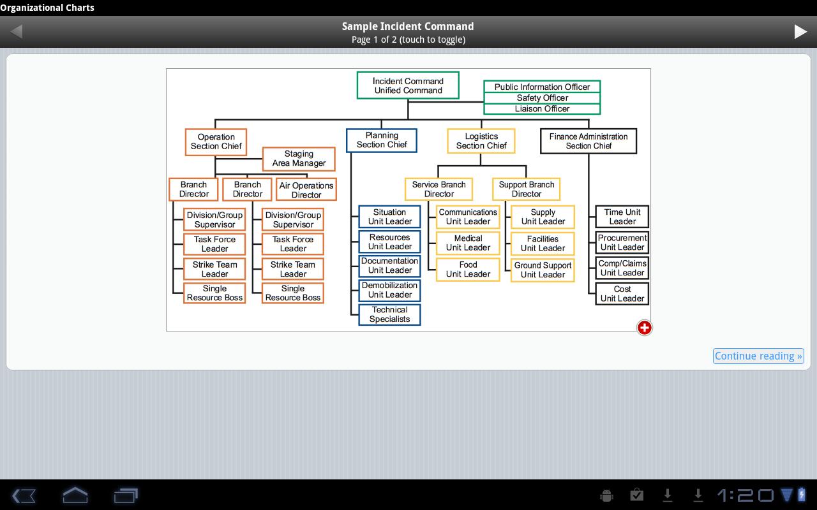Image resolution: width=817 pixels, height=510 pixels.
Task: Tap the Documentation Unit Leader box
Action: pos(389,266)
